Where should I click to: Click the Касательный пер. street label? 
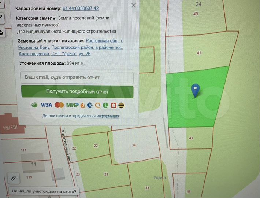(x=66, y=146)
